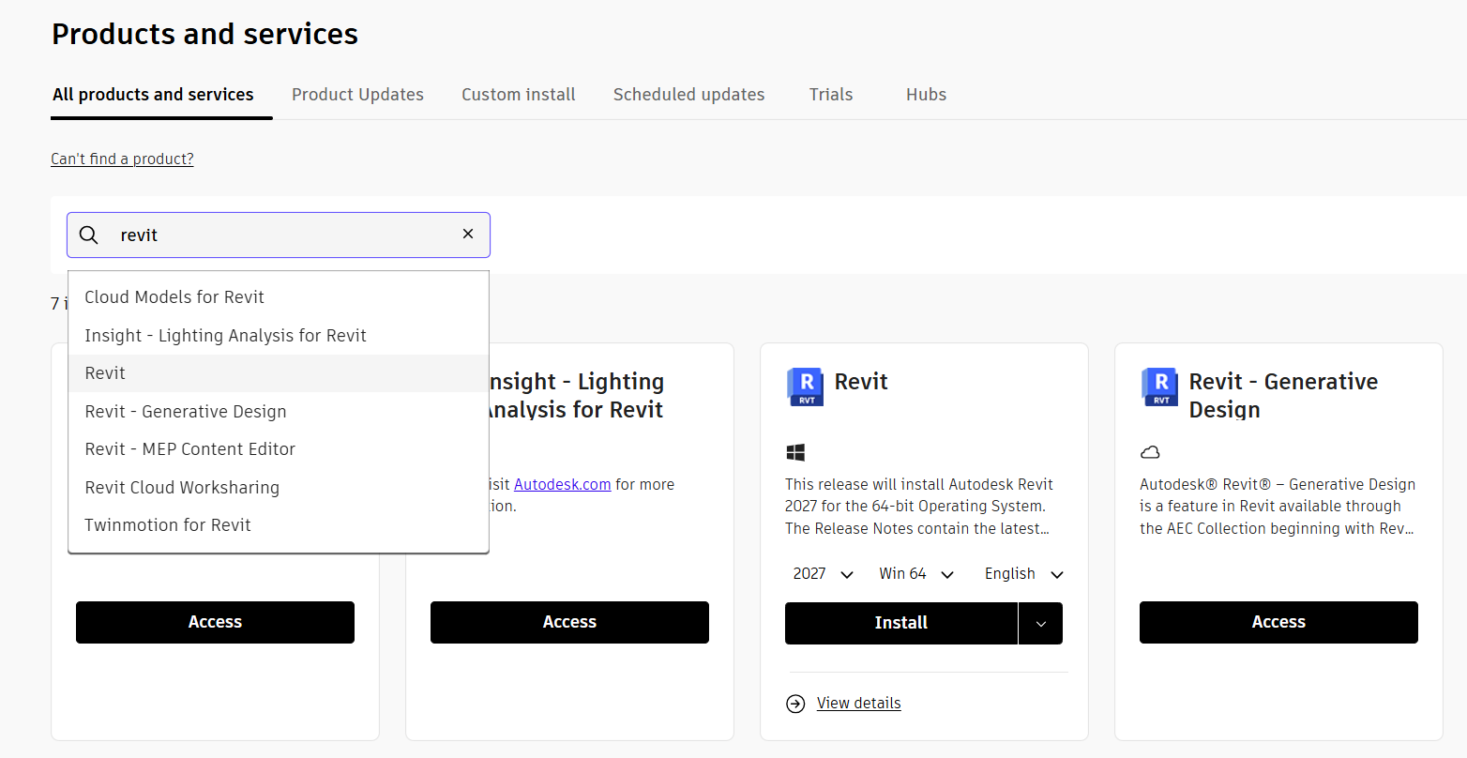Select the Scheduled updates tab
The width and height of the screenshot is (1467, 758).
coord(688,95)
